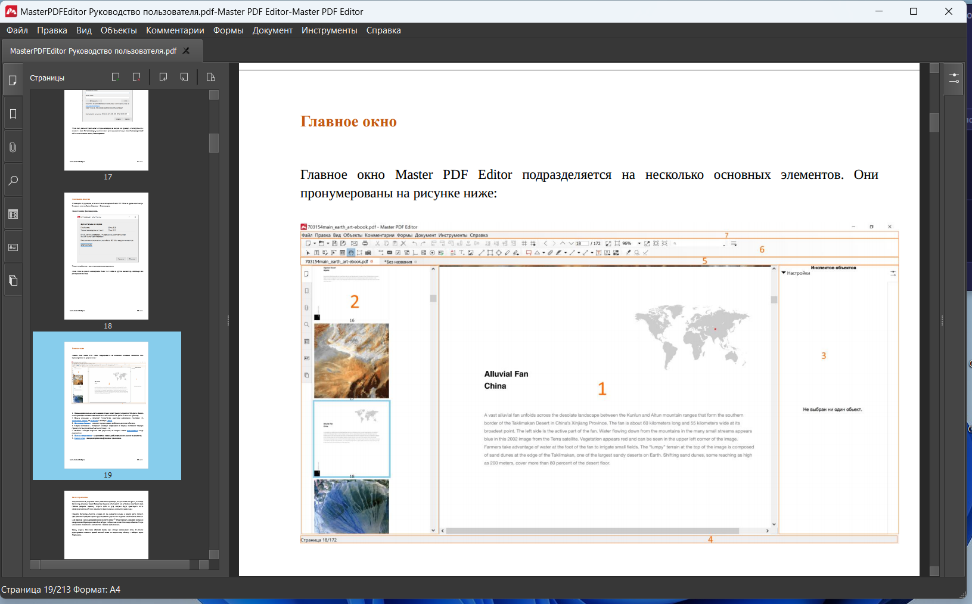
Task: Select page 17 thumbnail
Action: 107,131
